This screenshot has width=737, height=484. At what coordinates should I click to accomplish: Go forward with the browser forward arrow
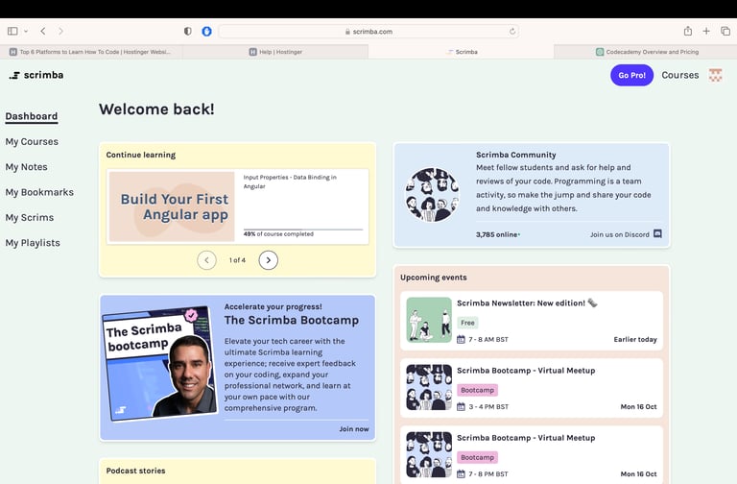60,31
